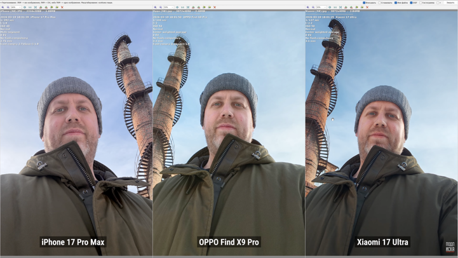Open zoom percentage dropdown in OPPO panel
458x258 pixels.
168,7
